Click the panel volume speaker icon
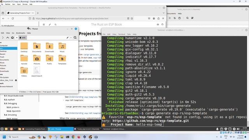This screenshot has height=140, width=249. click(238, 129)
